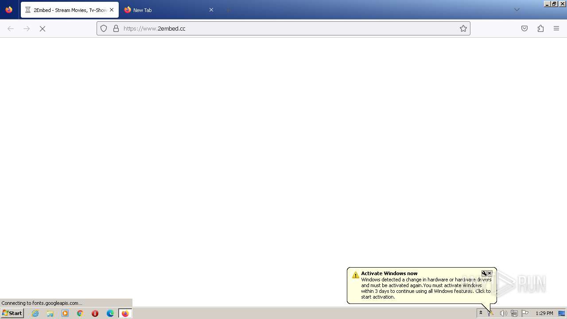Select the Firefox taskbar button

125,313
